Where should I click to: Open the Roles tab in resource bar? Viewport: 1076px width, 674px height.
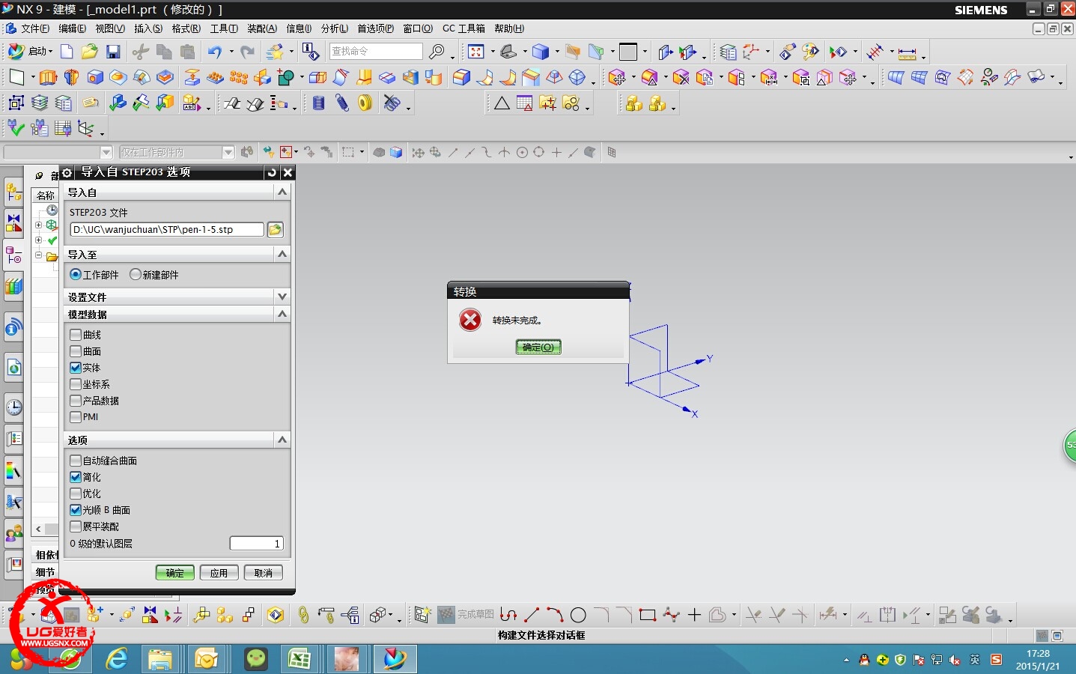point(13,533)
